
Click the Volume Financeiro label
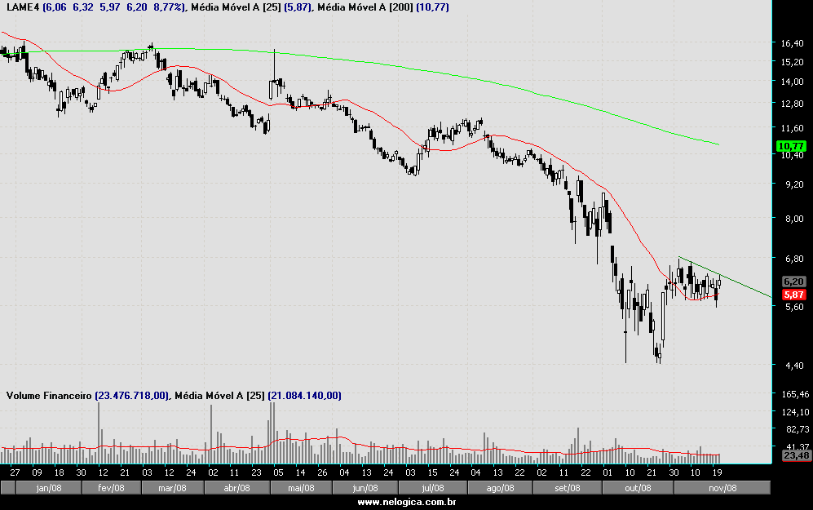[x=49, y=396]
